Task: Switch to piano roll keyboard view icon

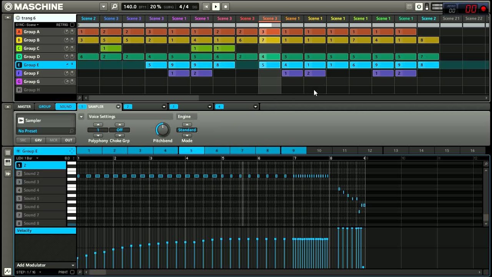Action: [7, 163]
